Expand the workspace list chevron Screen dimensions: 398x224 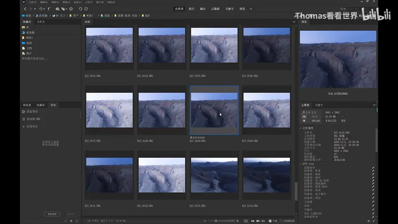(x=251, y=9)
